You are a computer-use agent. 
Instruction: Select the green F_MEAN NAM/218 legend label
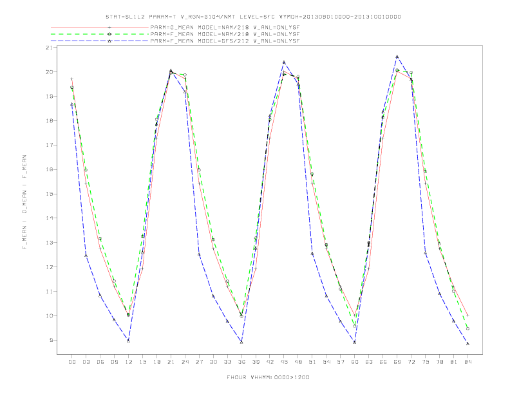[x=225, y=34]
